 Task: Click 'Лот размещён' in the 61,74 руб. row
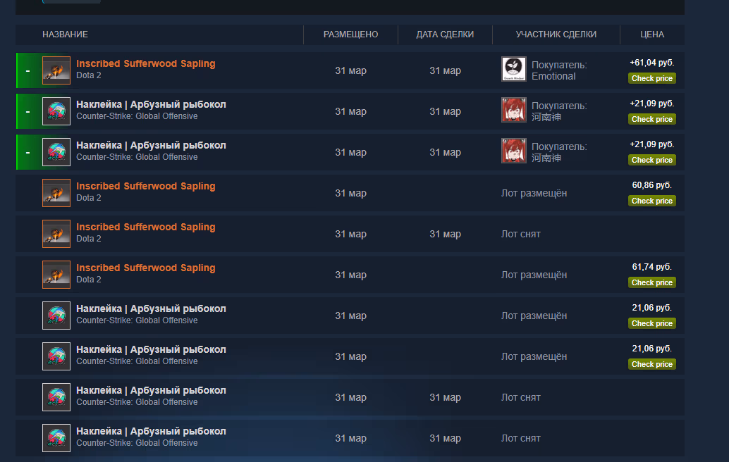pos(534,275)
